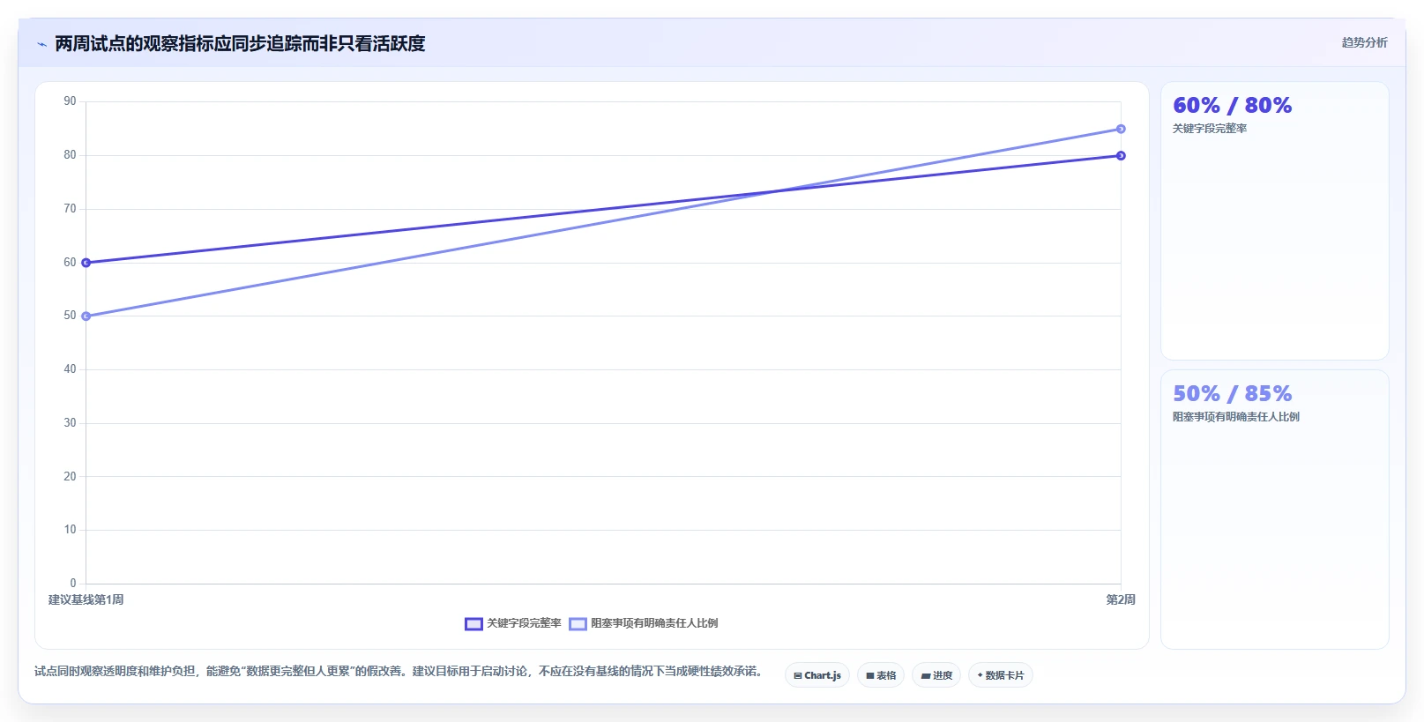The width and height of the screenshot is (1424, 722).
Task: Click the 0 value on the y-axis
Action: click(x=73, y=583)
